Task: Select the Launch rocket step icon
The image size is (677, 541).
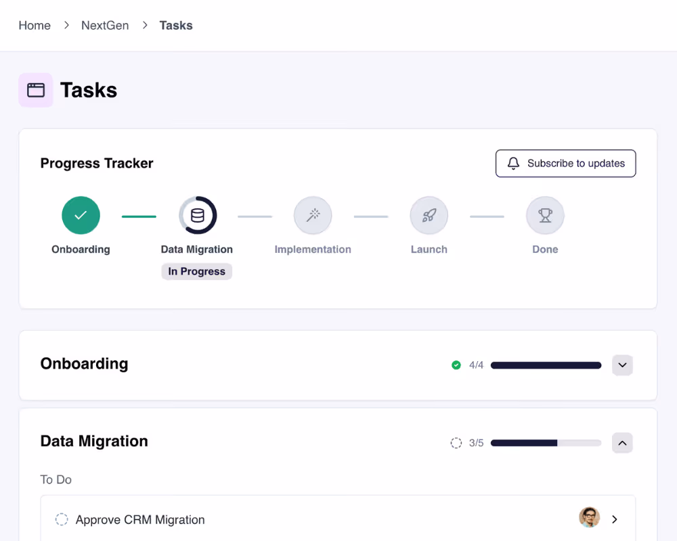Action: 429,215
